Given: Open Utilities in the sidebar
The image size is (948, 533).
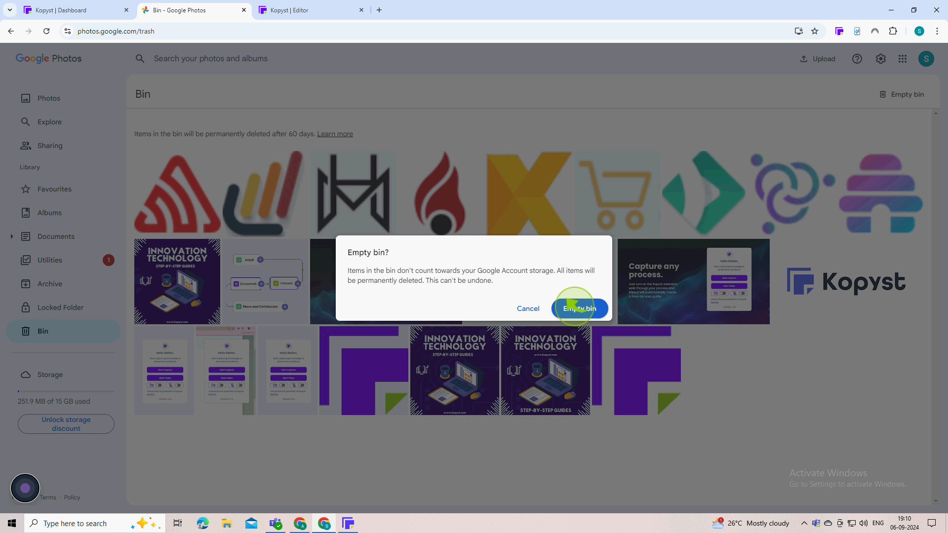Looking at the screenshot, I should point(63,260).
